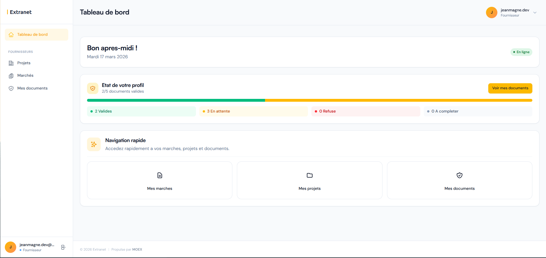Click the shield icon beside Etat de votre profil
Screen dimensions: 546x258
coord(93,88)
